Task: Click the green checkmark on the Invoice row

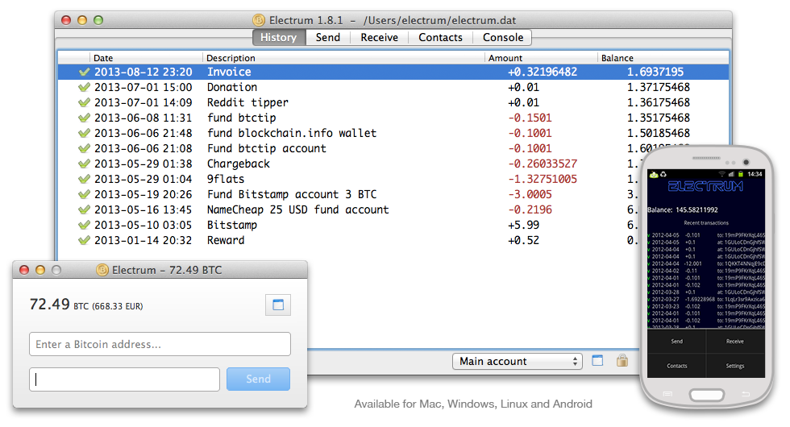Action: point(84,72)
